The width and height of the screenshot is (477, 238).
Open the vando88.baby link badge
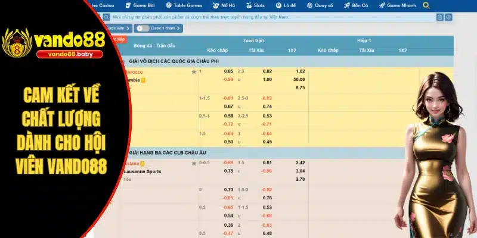pyautogui.click(x=70, y=54)
